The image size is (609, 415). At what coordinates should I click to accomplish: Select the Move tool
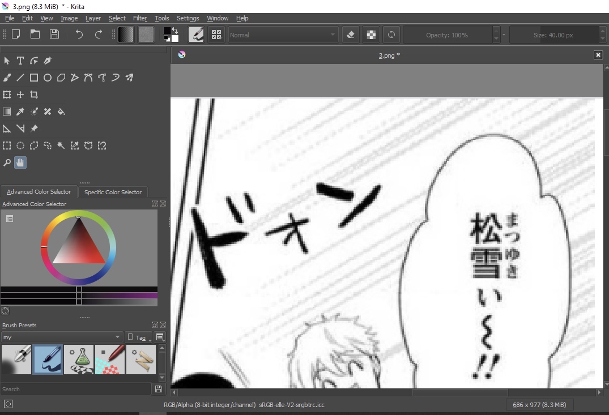(20, 95)
